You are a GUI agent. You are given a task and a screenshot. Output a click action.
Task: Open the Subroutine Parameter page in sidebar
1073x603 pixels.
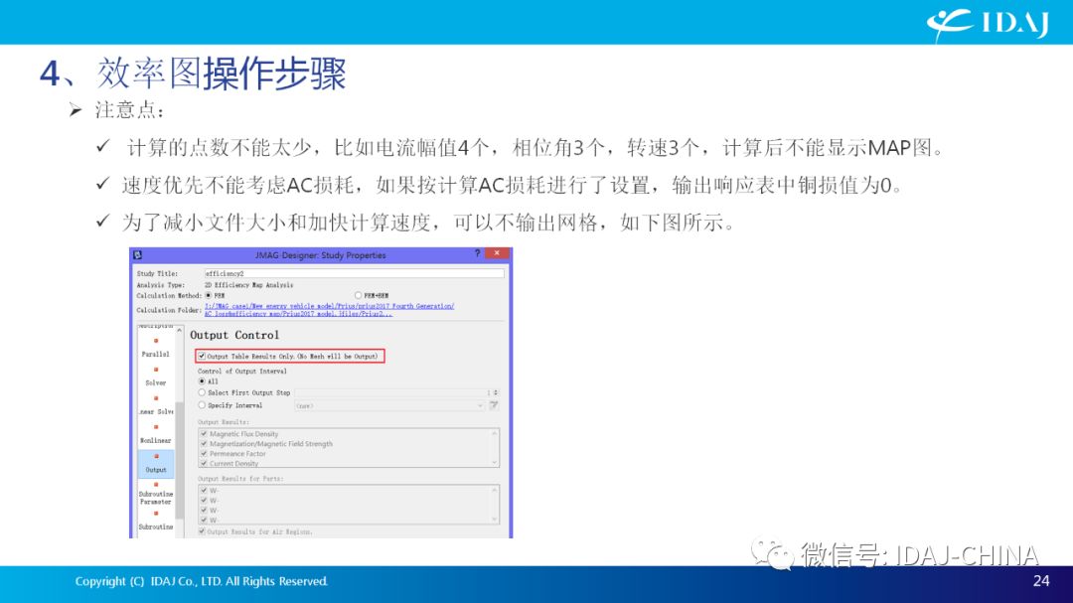[x=155, y=498]
